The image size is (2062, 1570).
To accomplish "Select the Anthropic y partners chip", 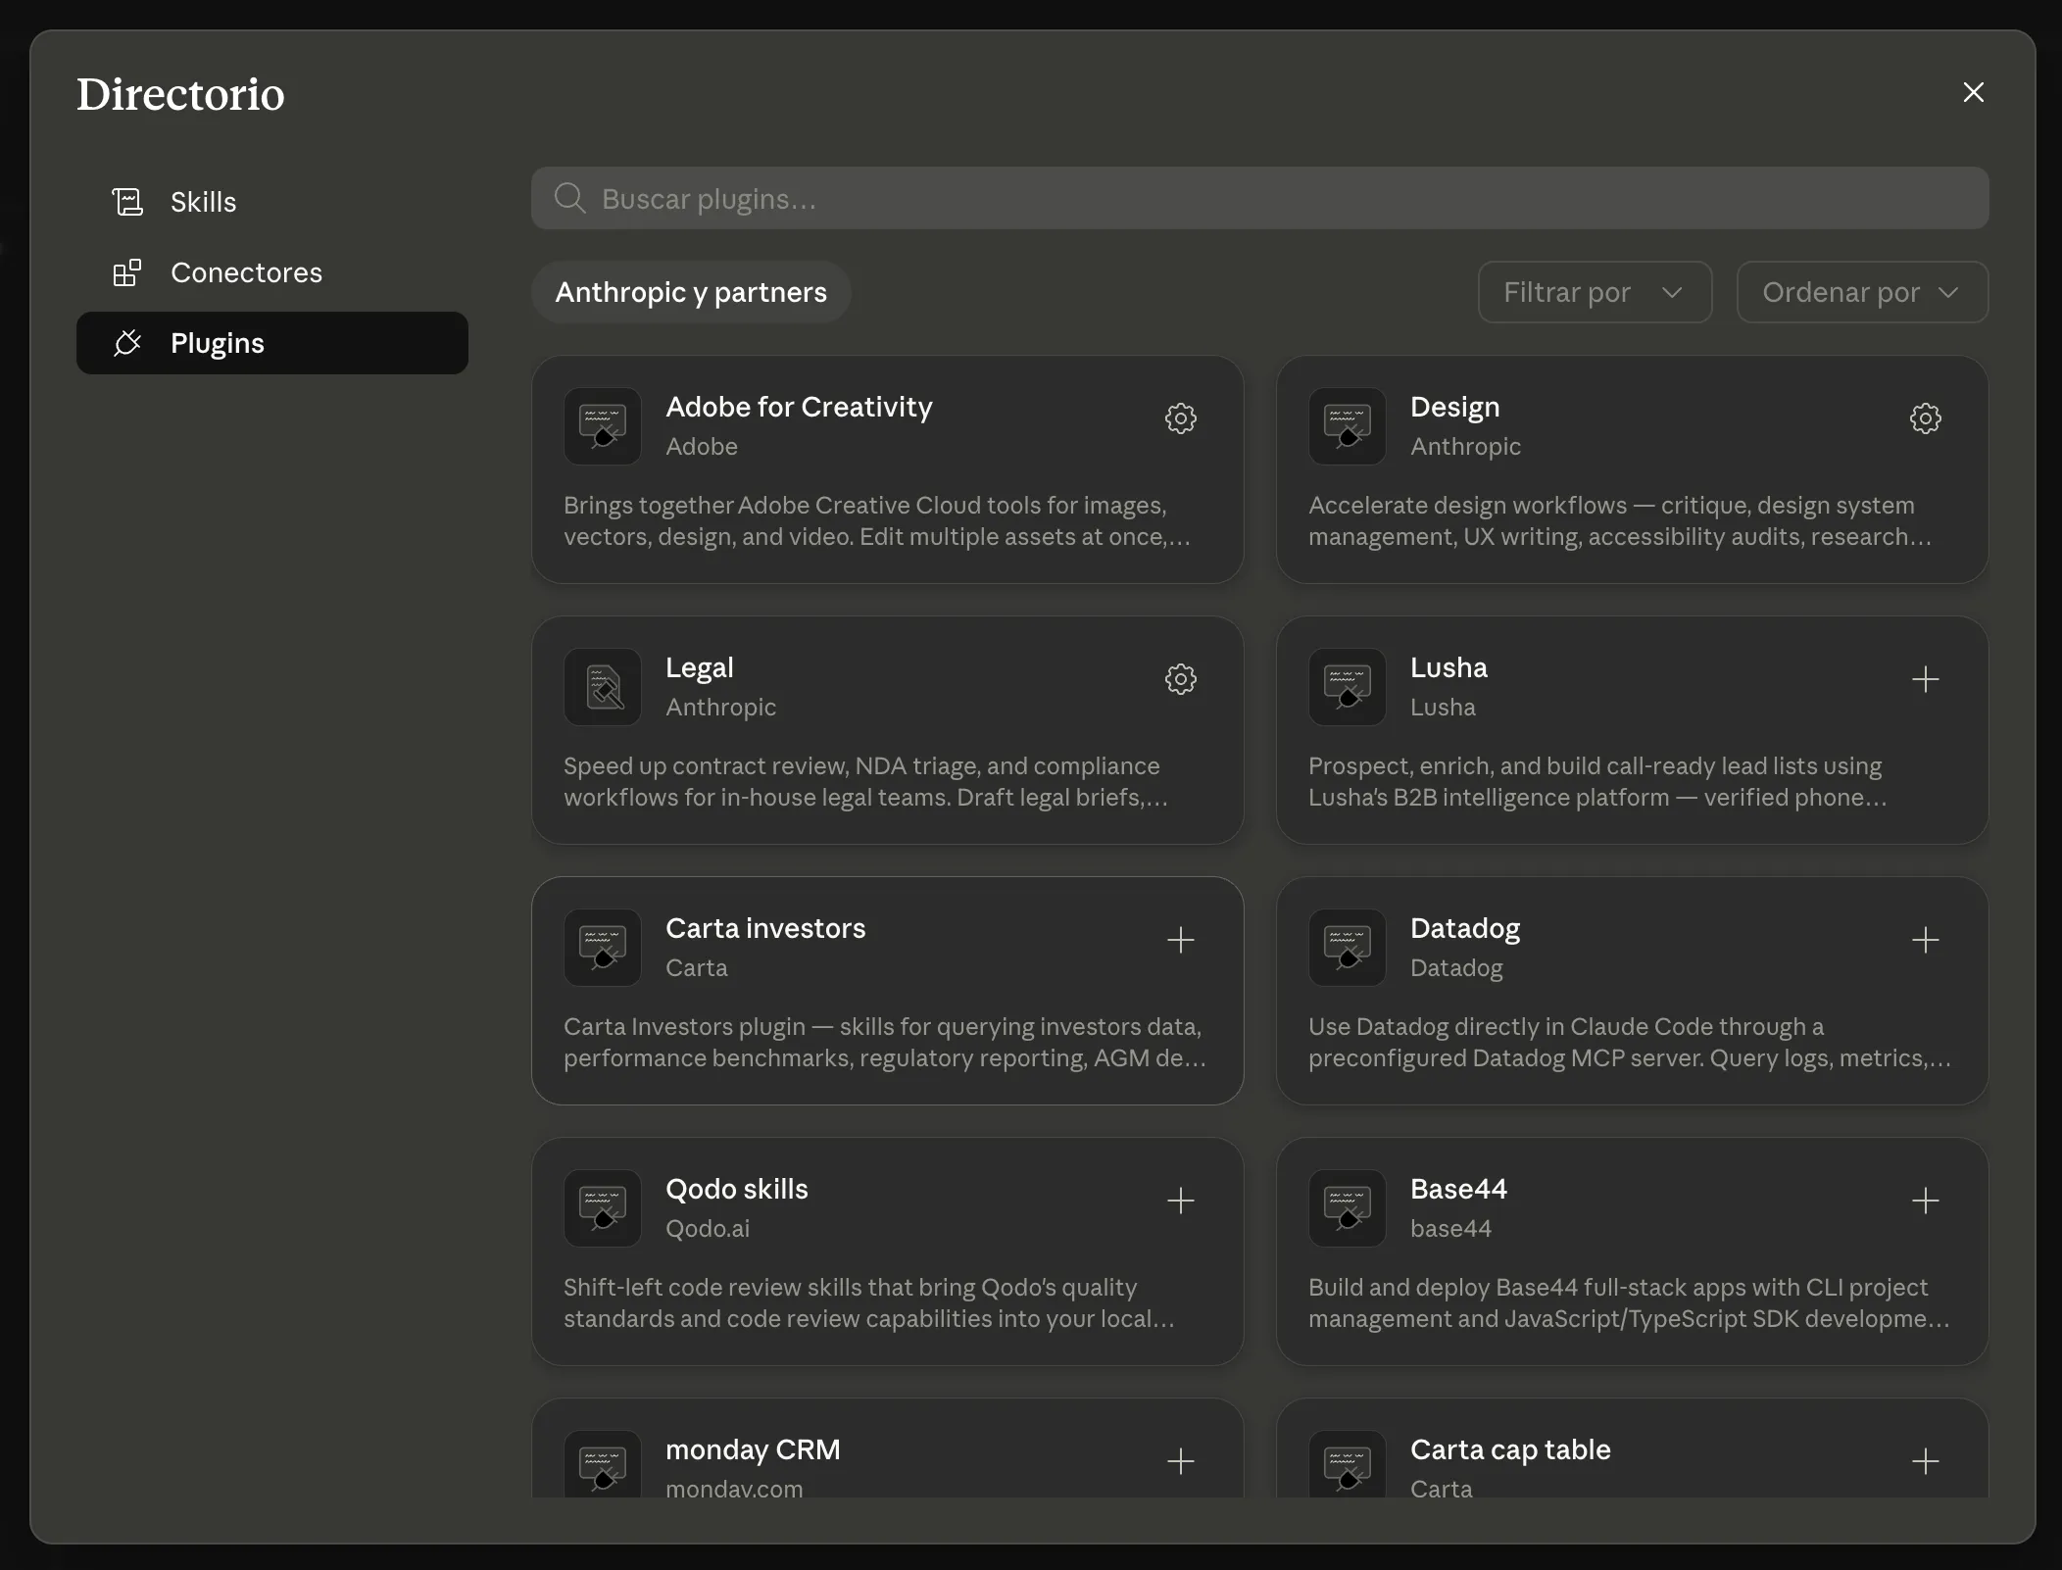I will (x=691, y=292).
